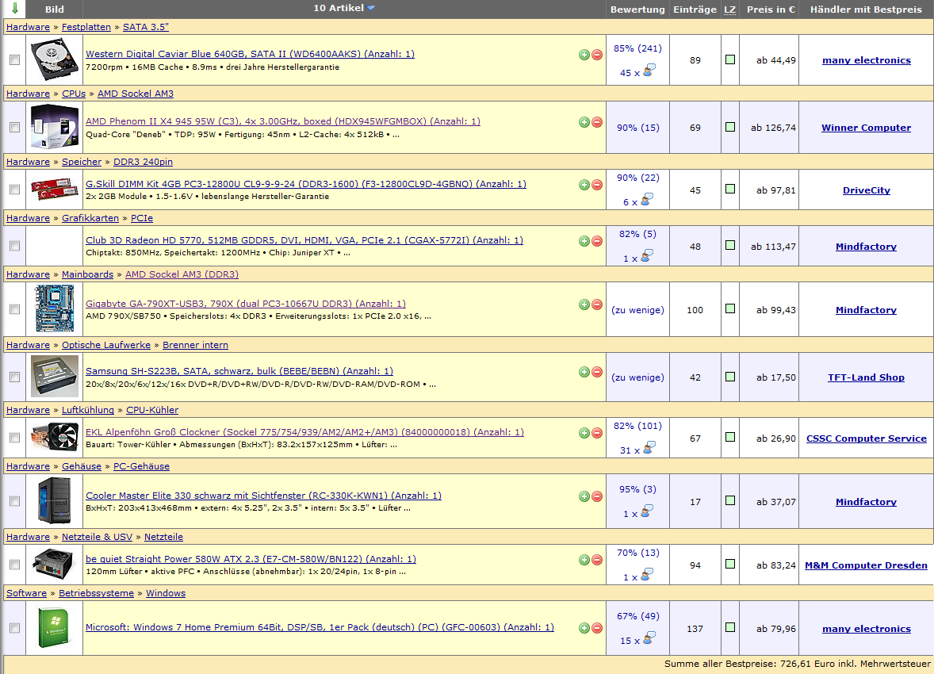Tick left checkbox for AMD Phenom II row
The width and height of the screenshot is (934, 674).
(15, 127)
